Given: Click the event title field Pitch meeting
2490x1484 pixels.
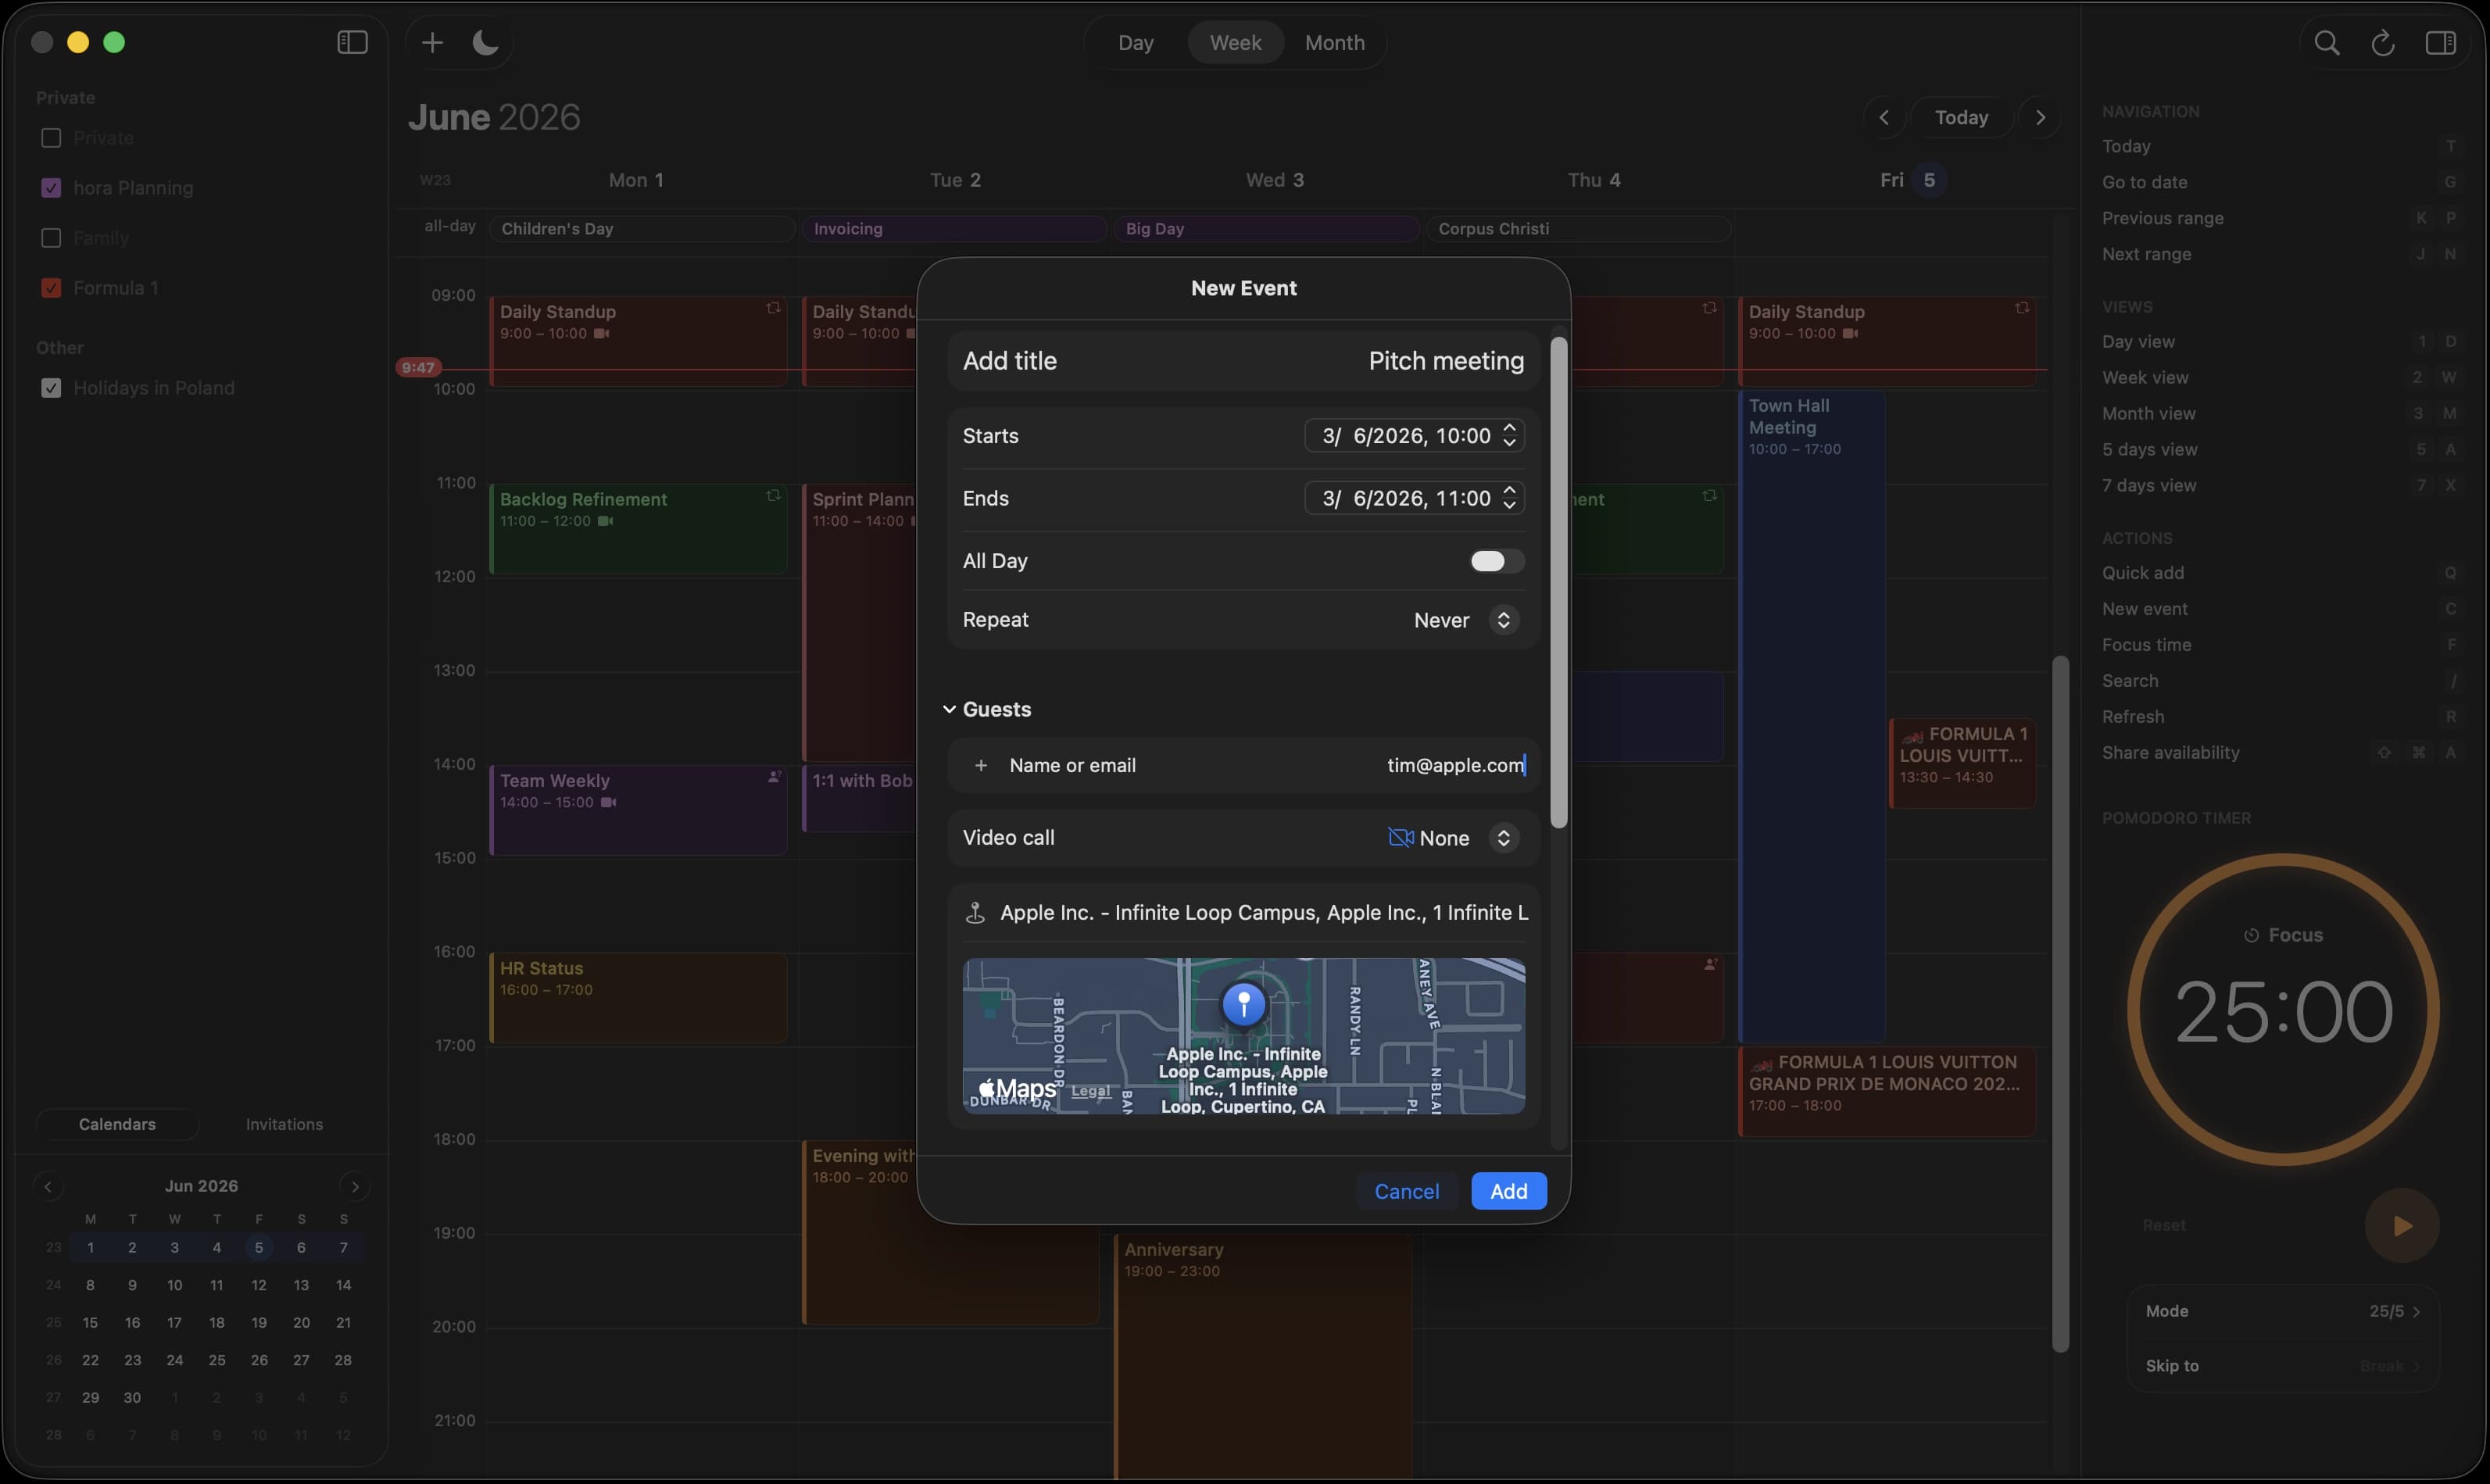Looking at the screenshot, I should tap(1243, 361).
